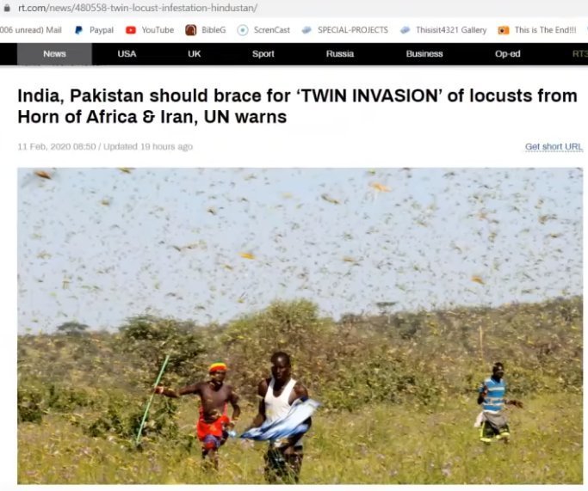This screenshot has width=588, height=491.
Task: Open the unread Mail bookmark
Action: point(31,30)
